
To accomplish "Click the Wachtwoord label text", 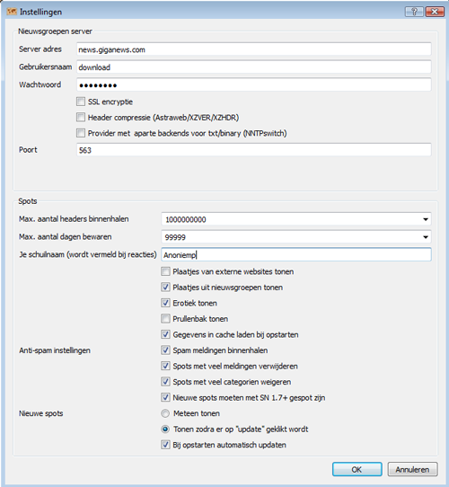I will pyautogui.click(x=40, y=84).
